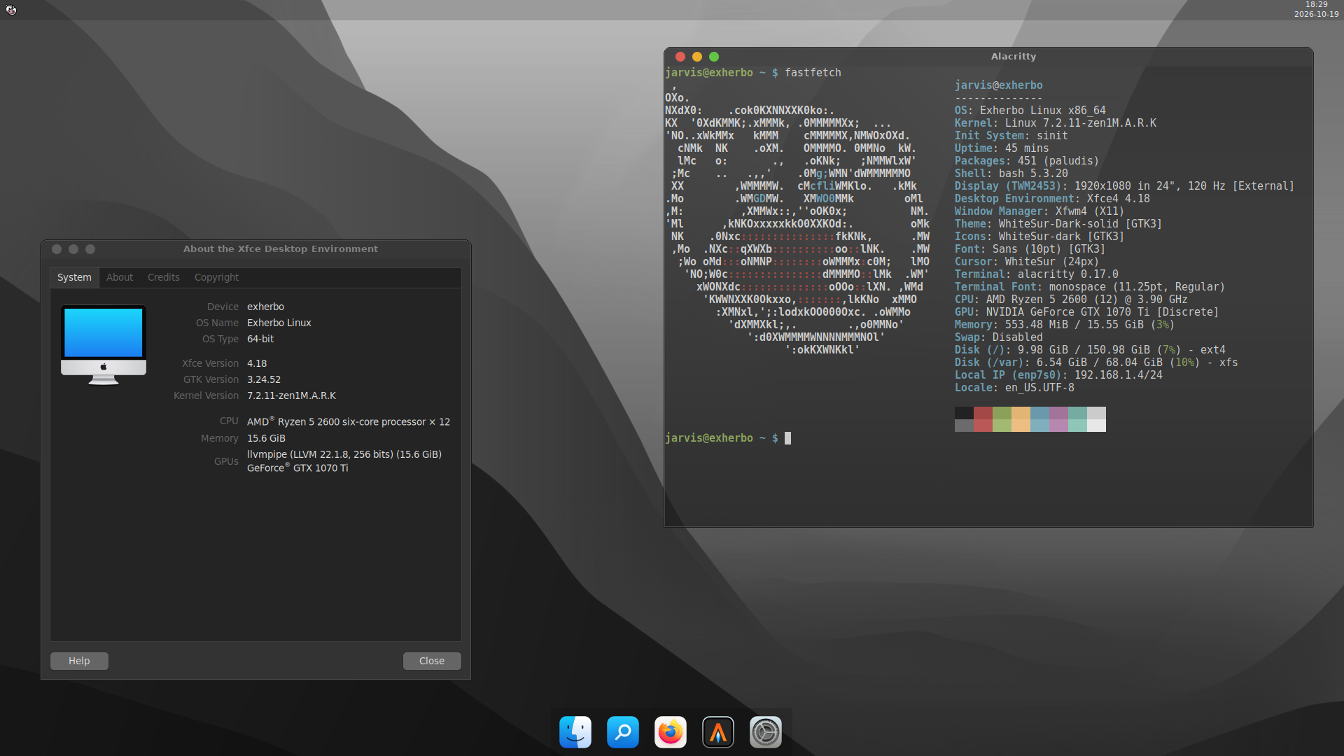Click the 'Exherbo Linux' OS name value
The height and width of the screenshot is (756, 1344).
coord(279,323)
